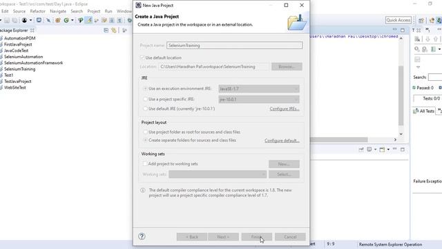The height and width of the screenshot is (249, 442).
Task: Open the Display Selected Console dropdown arrow
Action: [375, 149]
